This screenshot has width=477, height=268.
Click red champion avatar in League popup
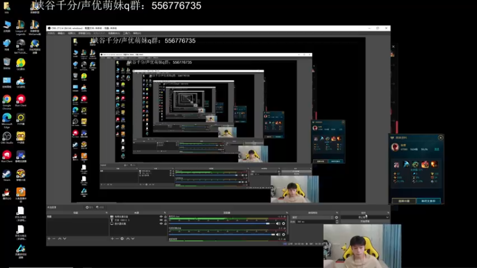coord(395,147)
